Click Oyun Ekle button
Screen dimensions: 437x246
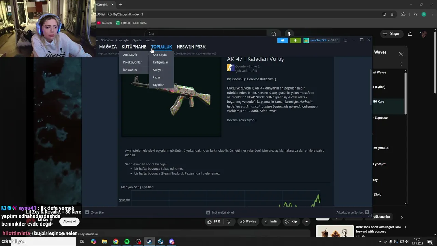point(95,213)
